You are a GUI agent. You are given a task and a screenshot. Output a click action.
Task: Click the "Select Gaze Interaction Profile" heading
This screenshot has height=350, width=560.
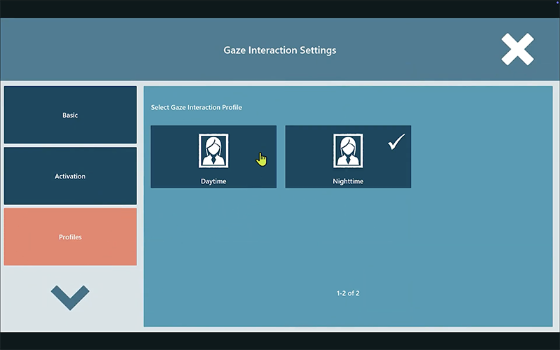197,108
